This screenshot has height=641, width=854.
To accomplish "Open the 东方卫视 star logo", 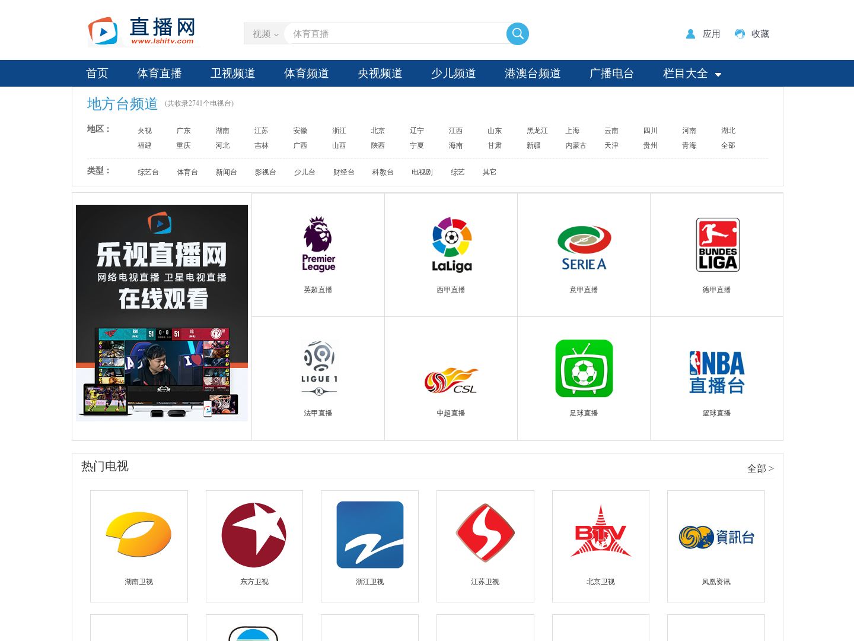I will (x=254, y=535).
